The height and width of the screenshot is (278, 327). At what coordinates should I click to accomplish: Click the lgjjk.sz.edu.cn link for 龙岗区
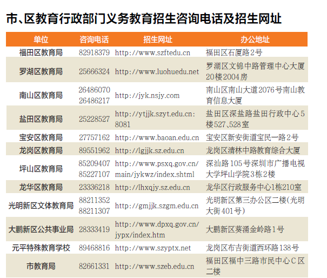(149, 150)
